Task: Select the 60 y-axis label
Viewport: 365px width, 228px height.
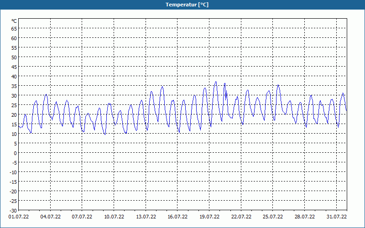Action: coord(14,38)
